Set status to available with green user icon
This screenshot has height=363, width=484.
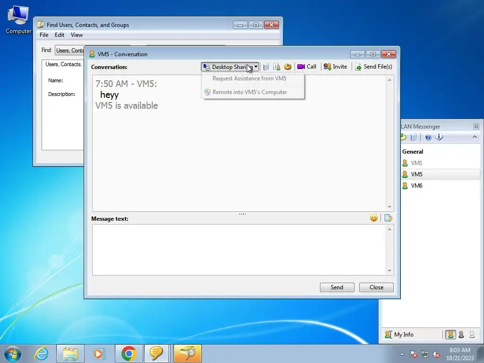click(x=450, y=335)
